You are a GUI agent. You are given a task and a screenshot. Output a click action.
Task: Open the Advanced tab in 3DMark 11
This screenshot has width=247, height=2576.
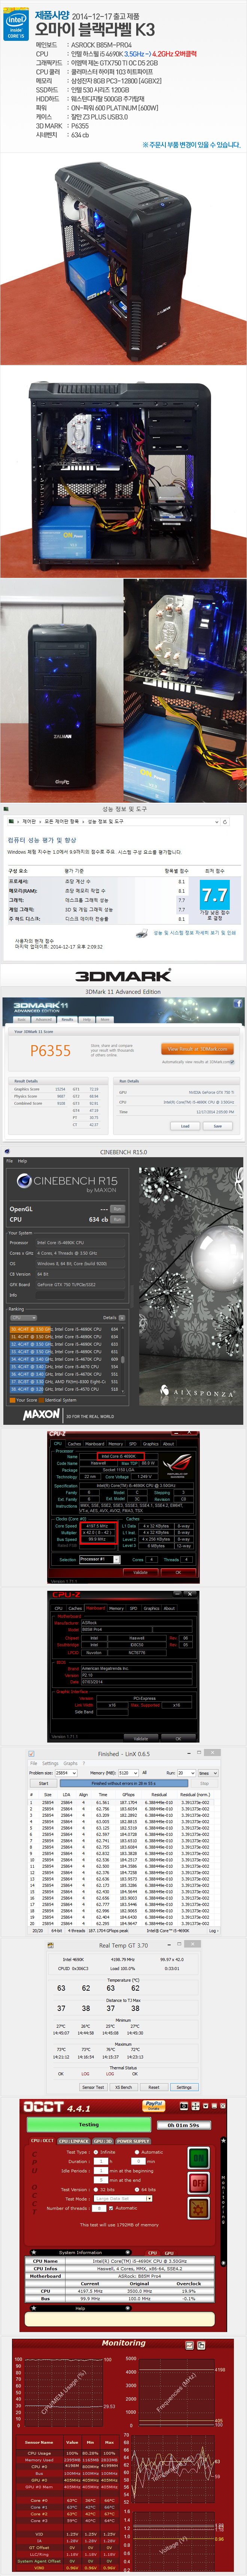(44, 1020)
